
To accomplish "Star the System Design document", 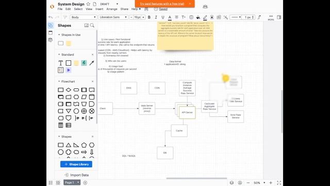I will click(x=88, y=4).
